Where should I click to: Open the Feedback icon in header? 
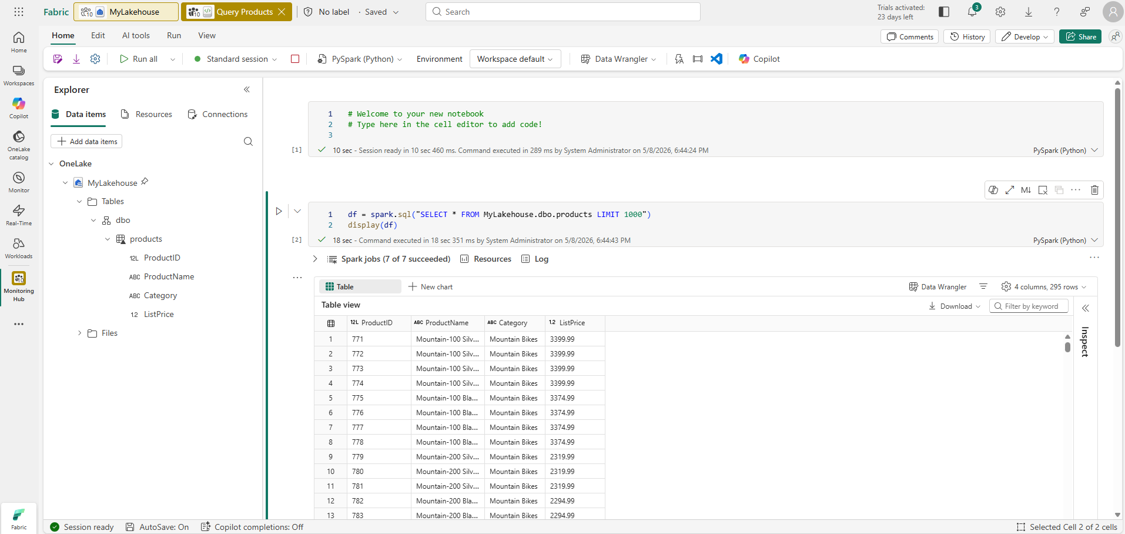click(x=1085, y=12)
